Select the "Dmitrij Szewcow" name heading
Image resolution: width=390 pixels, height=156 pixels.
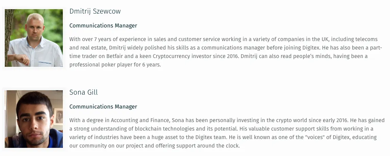[x=95, y=12]
